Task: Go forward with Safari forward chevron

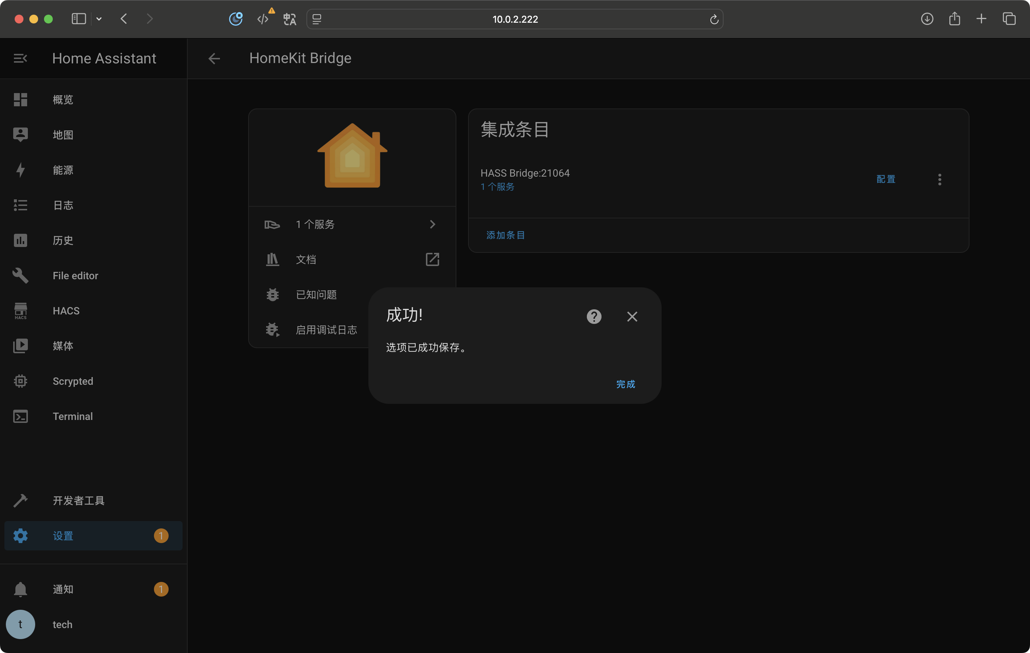Action: 149,19
